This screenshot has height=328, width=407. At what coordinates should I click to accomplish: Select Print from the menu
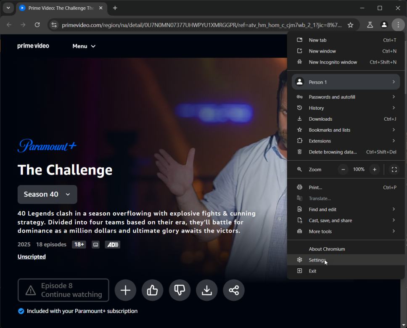click(346, 188)
